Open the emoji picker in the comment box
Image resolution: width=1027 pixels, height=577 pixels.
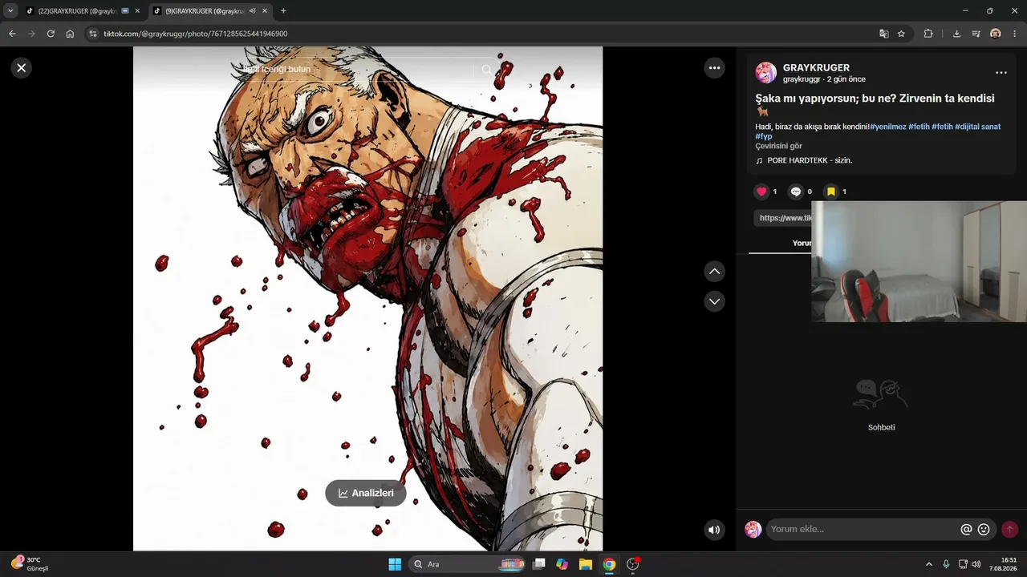pos(984,530)
